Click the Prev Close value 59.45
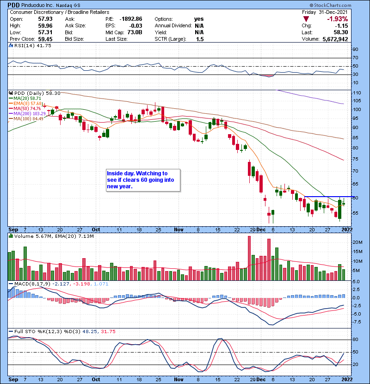The height and width of the screenshot is (384, 370). coord(45,39)
